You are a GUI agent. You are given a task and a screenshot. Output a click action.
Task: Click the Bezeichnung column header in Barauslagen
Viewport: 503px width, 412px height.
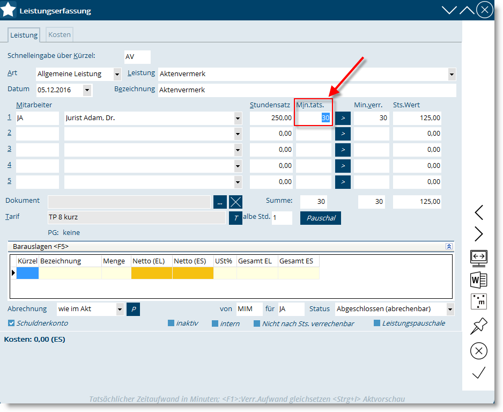point(70,261)
